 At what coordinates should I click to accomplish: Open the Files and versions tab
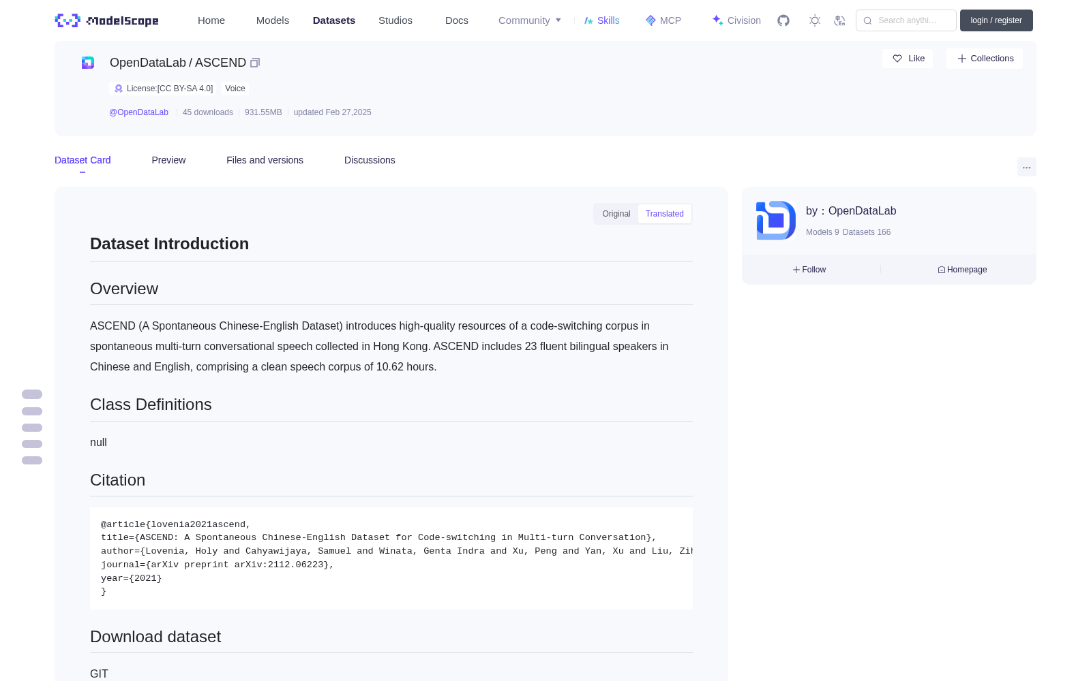pyautogui.click(x=265, y=160)
